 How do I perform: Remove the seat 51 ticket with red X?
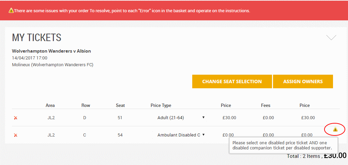tap(16, 118)
